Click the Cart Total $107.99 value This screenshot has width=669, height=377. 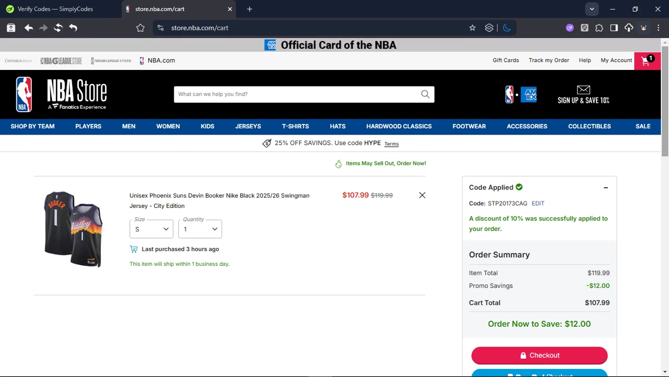tap(597, 303)
